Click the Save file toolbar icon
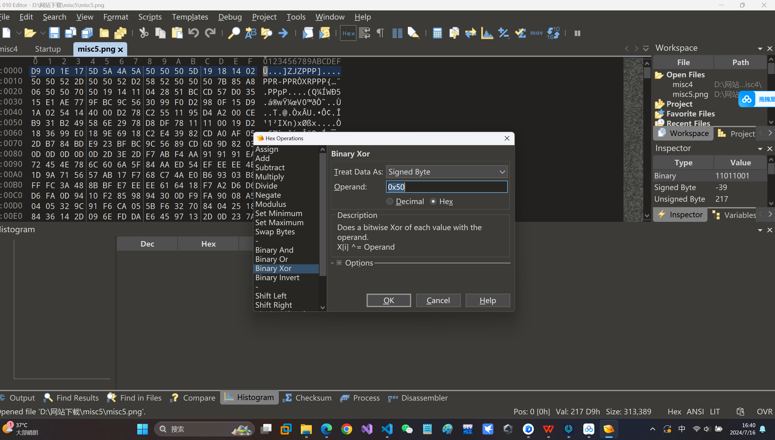775x440 pixels. [54, 33]
